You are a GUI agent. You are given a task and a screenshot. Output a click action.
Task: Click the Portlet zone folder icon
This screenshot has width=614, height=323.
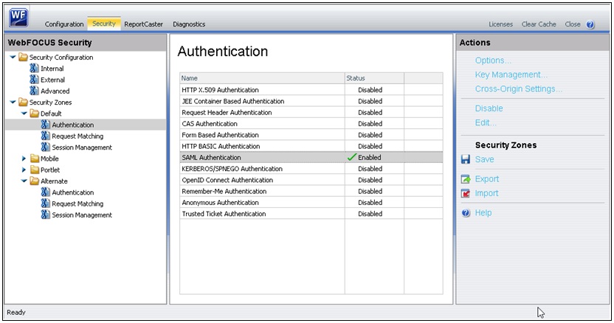coord(35,170)
